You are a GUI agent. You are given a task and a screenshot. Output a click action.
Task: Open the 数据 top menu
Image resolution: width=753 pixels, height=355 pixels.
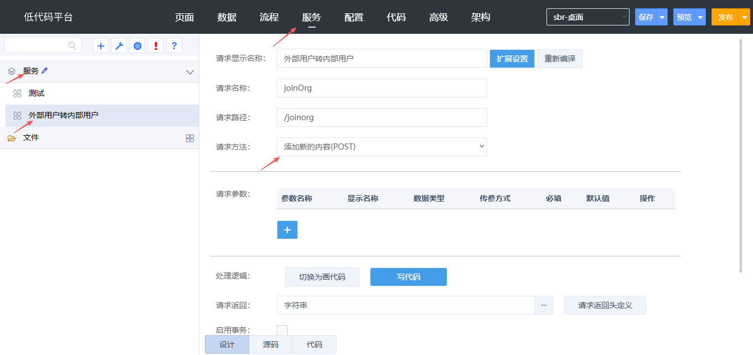(x=226, y=17)
